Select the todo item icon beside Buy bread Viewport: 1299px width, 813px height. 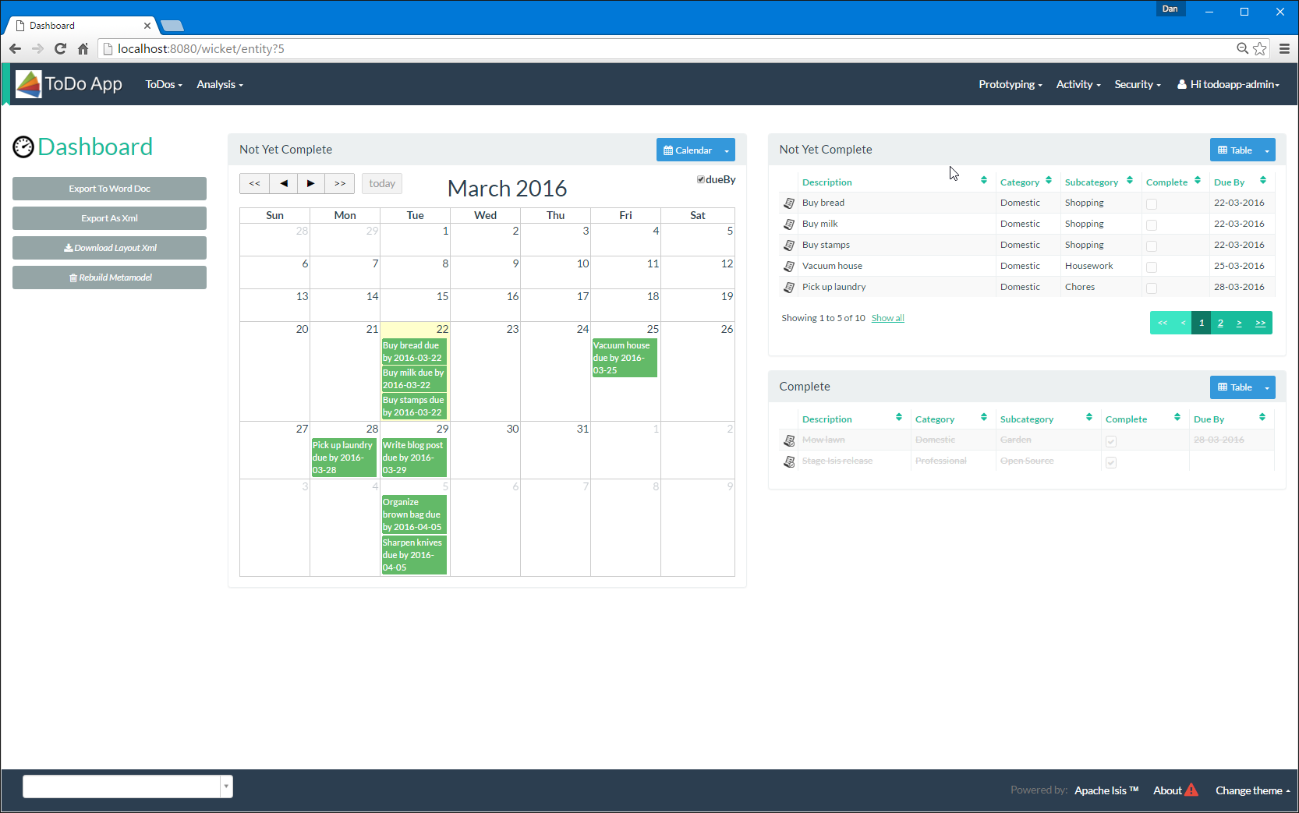tap(788, 203)
